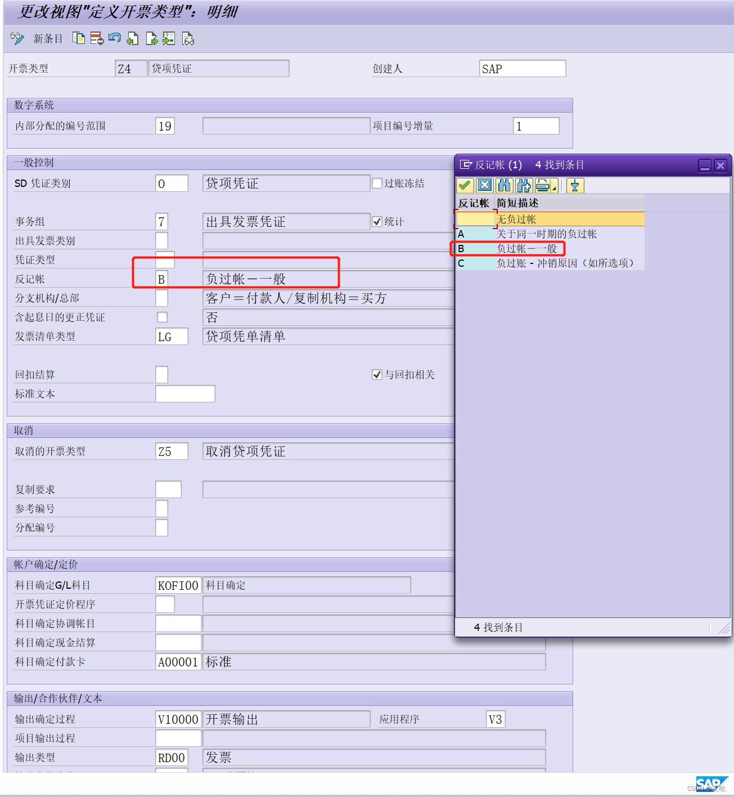
Task: Confirm selection with the green checkmark icon
Action: [x=465, y=185]
